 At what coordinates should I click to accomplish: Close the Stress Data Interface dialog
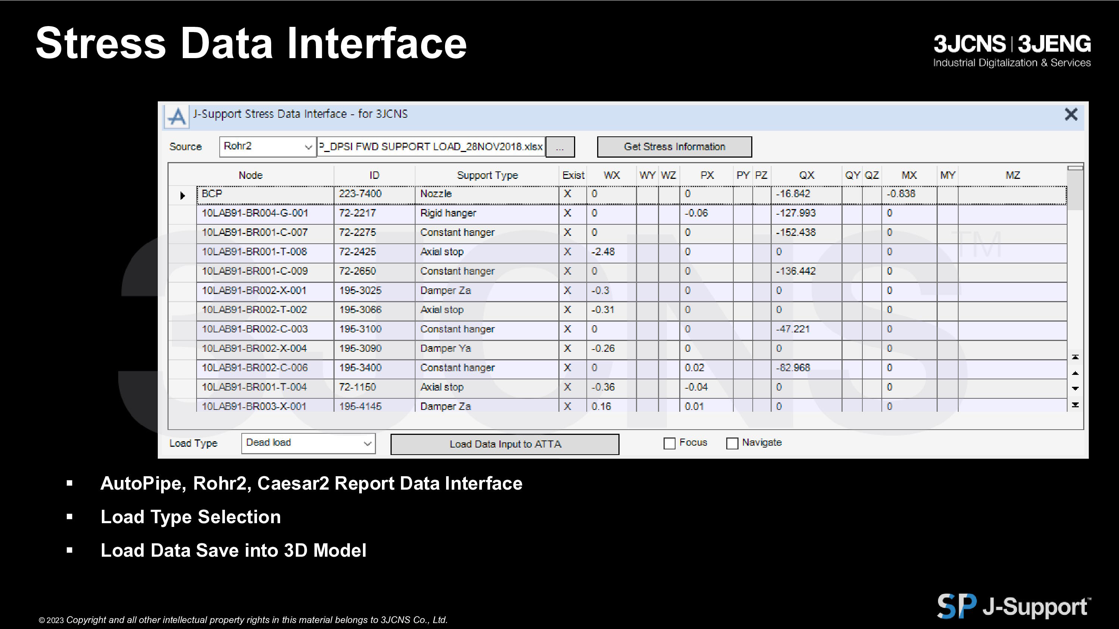(1071, 115)
